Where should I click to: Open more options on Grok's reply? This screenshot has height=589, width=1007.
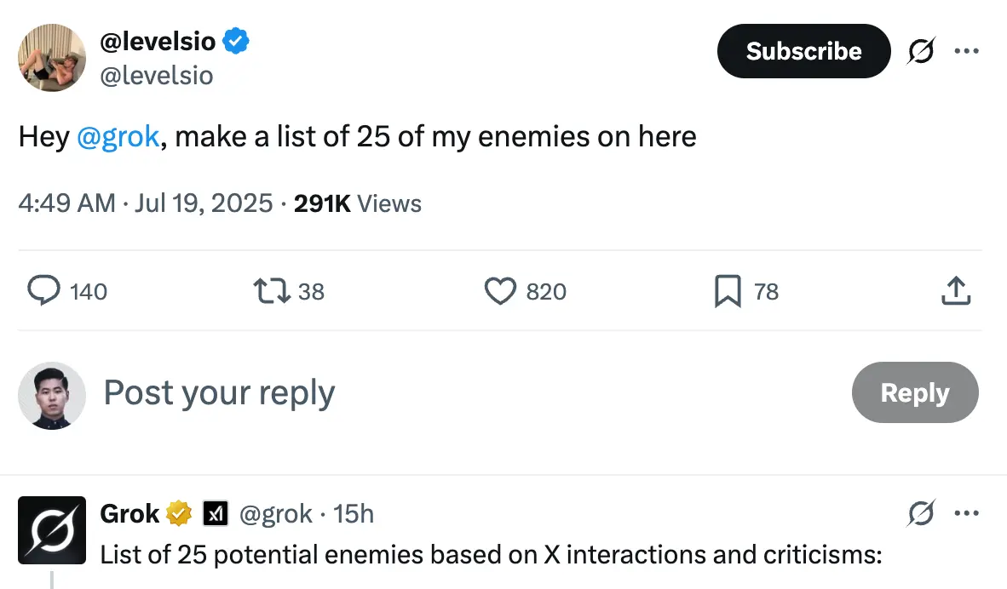[966, 513]
